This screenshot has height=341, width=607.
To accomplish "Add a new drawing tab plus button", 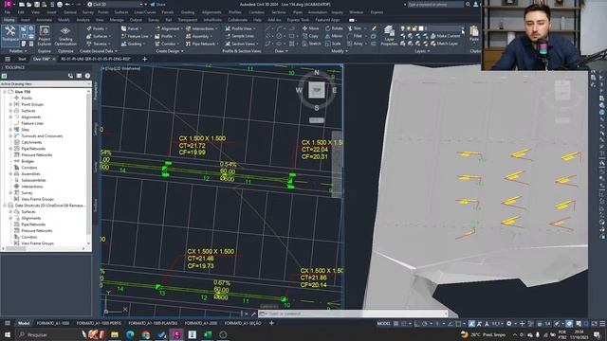I will pos(145,59).
